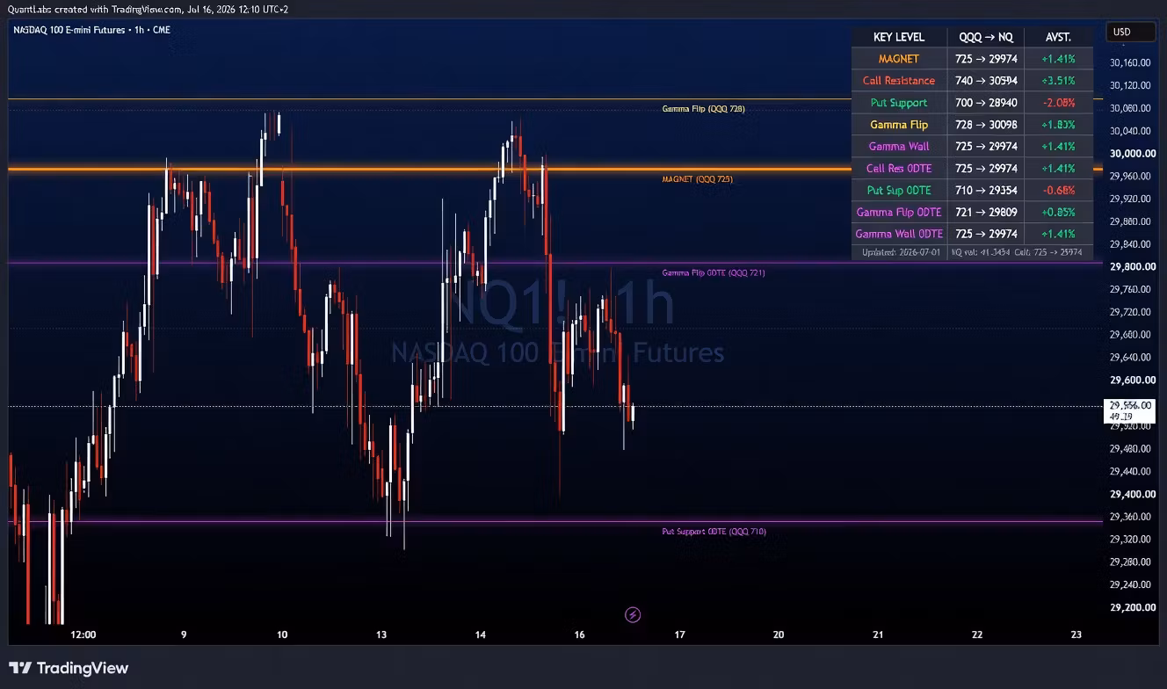Screen dimensions: 1167x689
Task: Click date 14 on the time axis
Action: [x=481, y=635]
